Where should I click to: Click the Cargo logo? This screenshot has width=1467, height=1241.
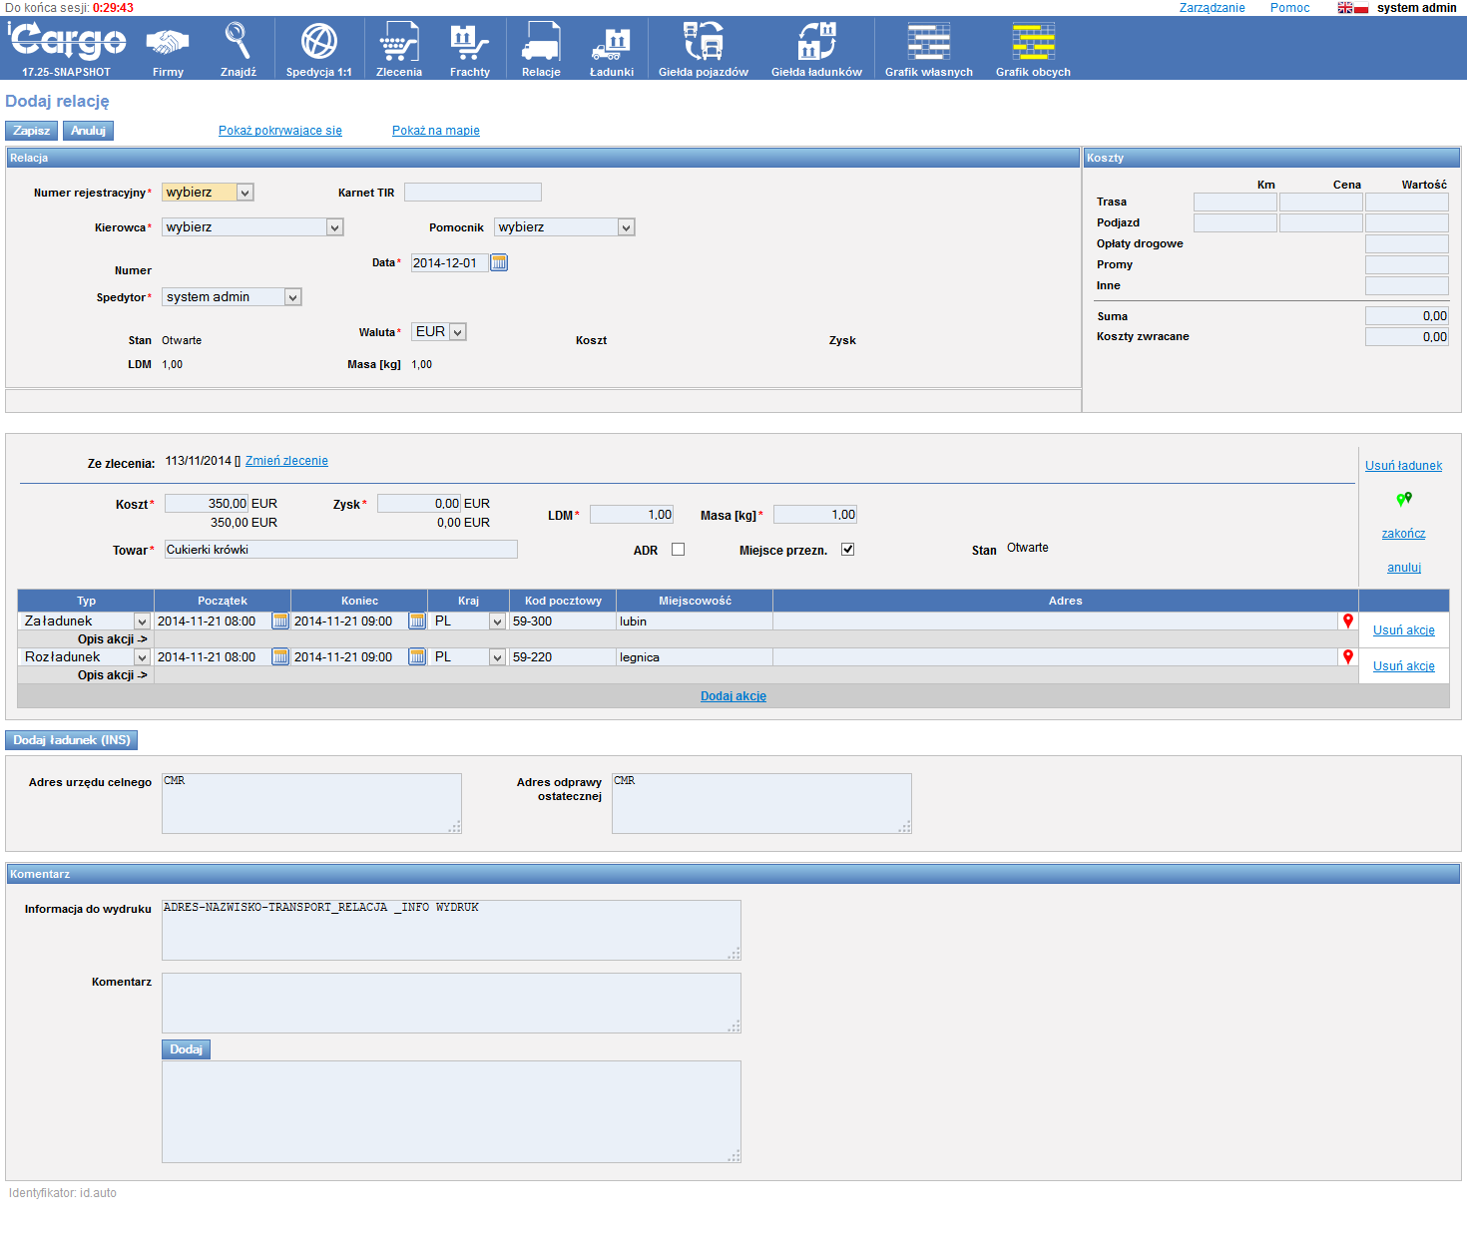[67, 41]
